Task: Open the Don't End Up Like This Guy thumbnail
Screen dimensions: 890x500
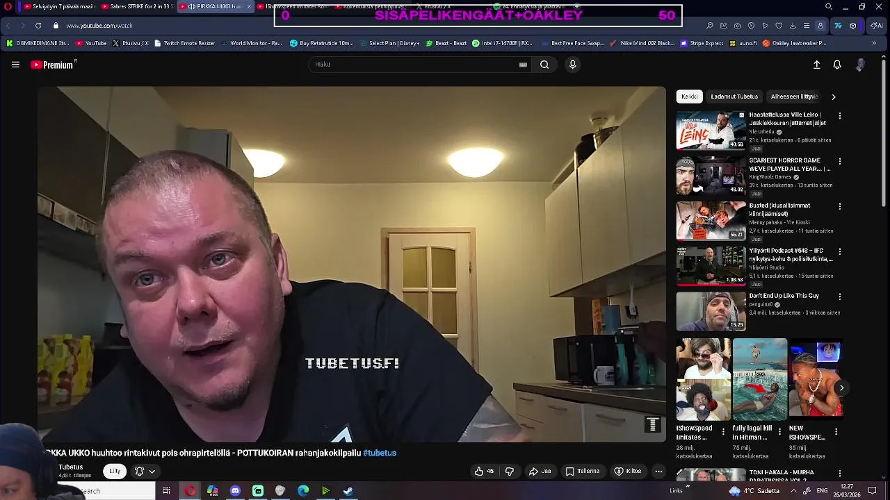Action: [x=711, y=311]
